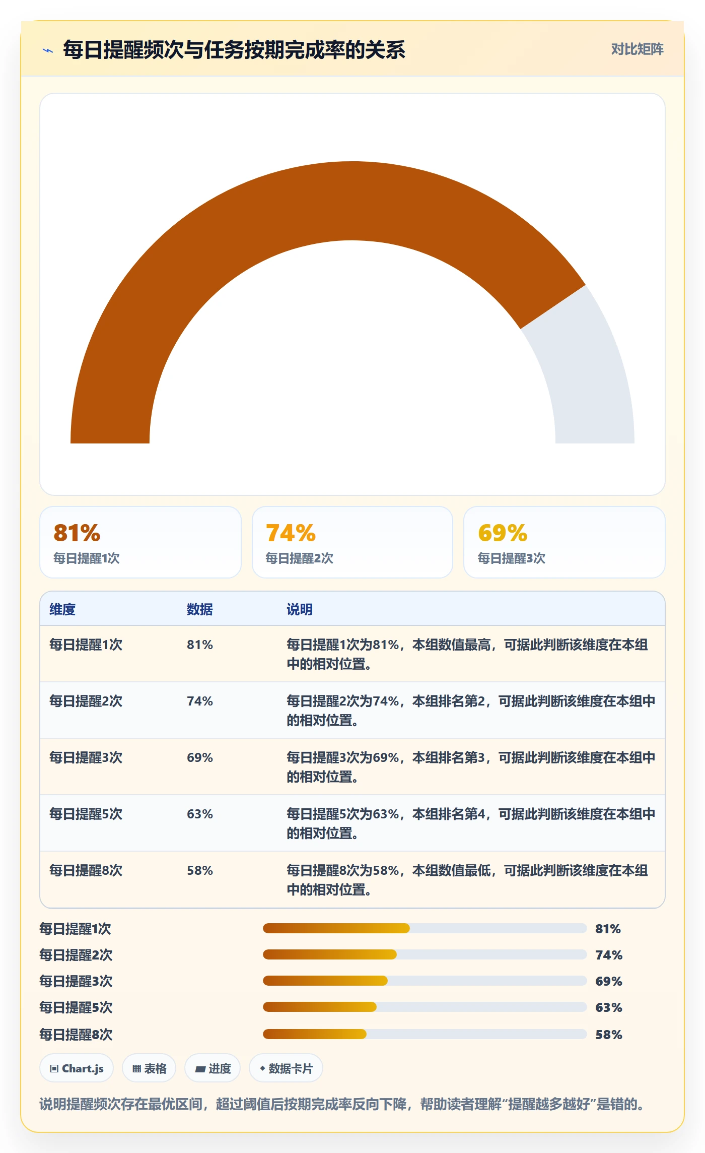This screenshot has width=705, height=1153.
Task: Click the 维度 column header
Action: 62,609
